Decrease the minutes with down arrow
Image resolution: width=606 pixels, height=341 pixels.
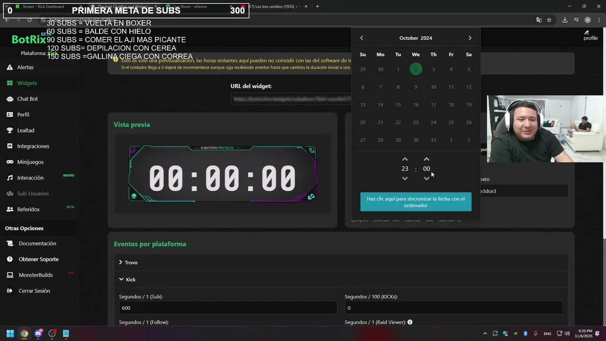click(x=427, y=179)
